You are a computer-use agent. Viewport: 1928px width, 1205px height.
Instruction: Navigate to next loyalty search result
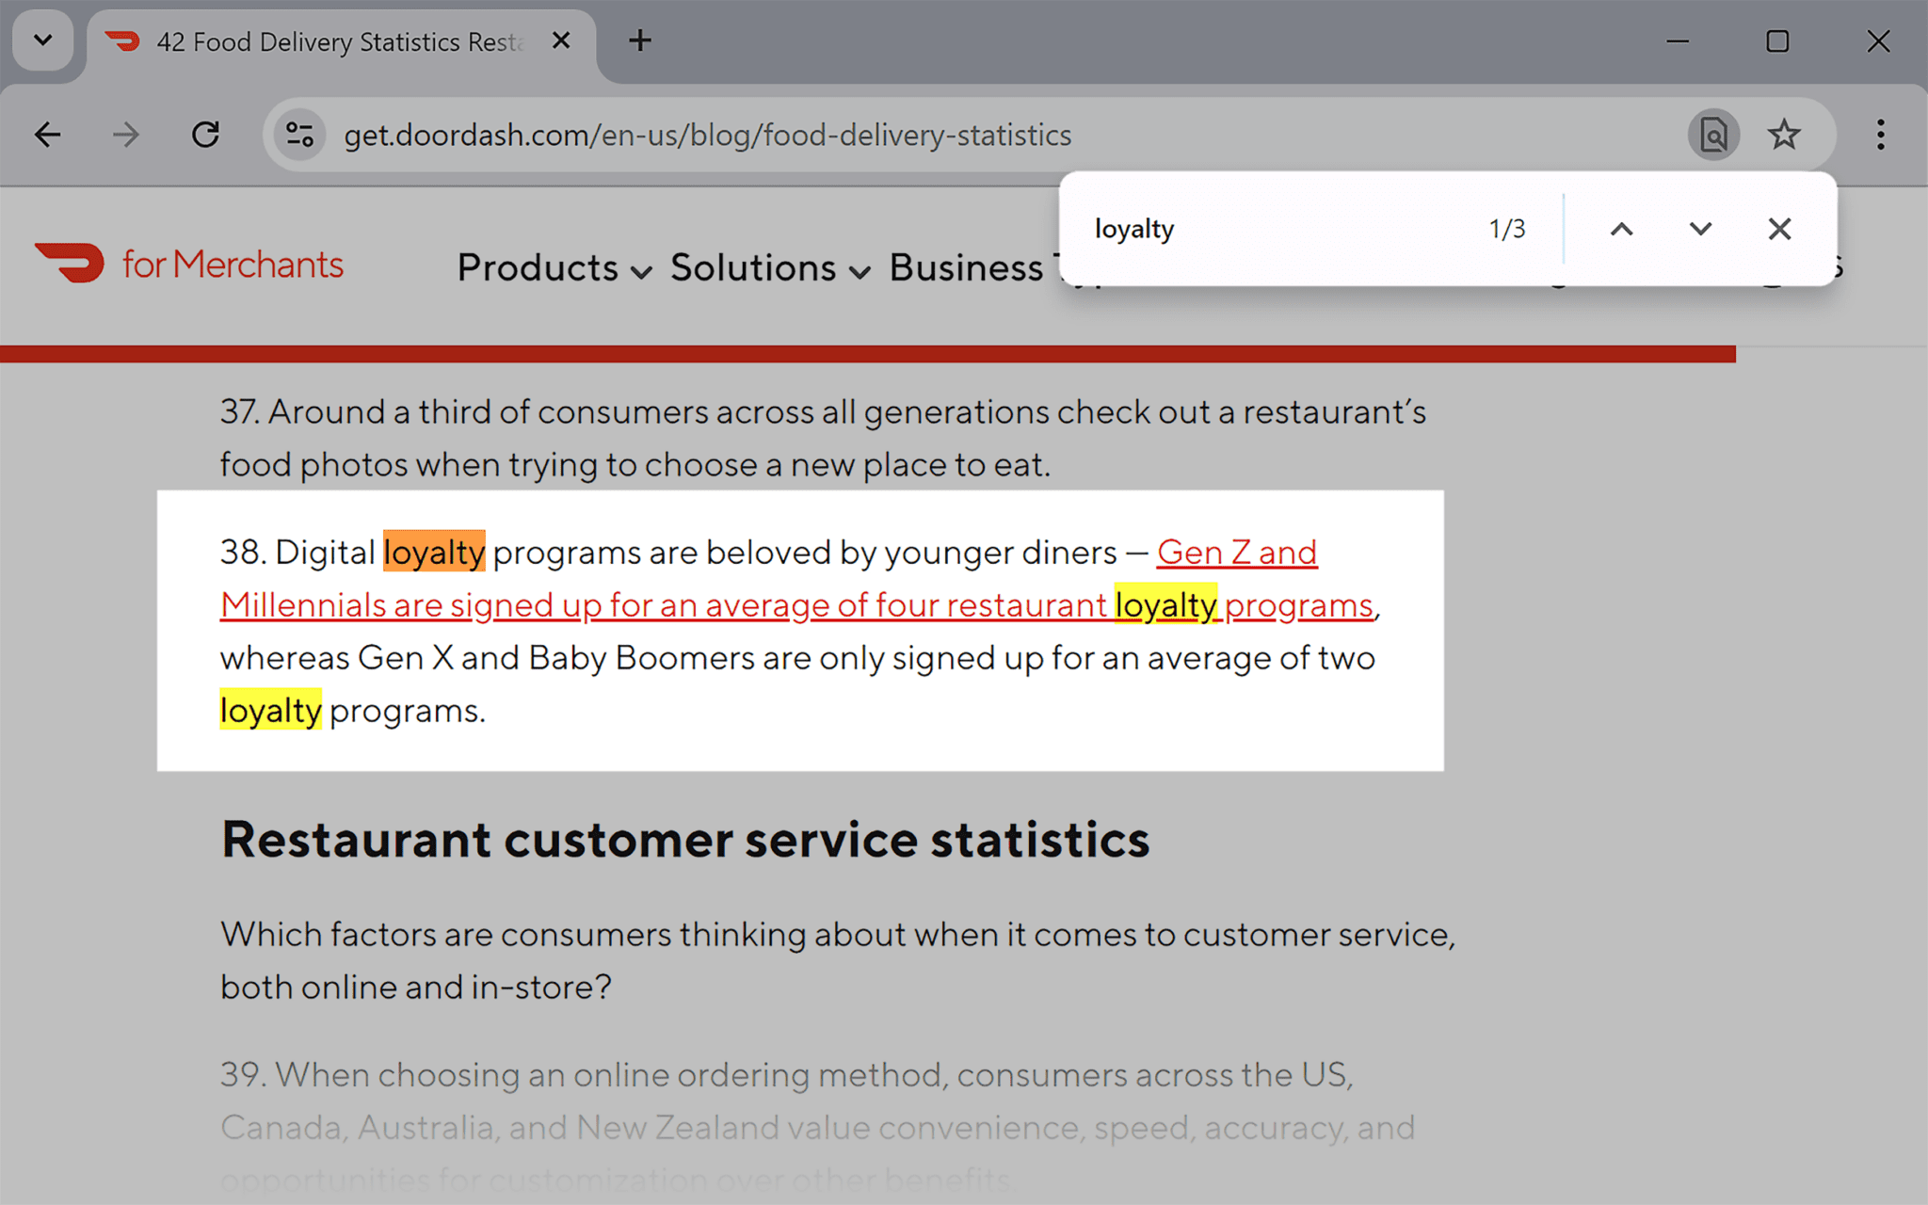[1697, 229]
